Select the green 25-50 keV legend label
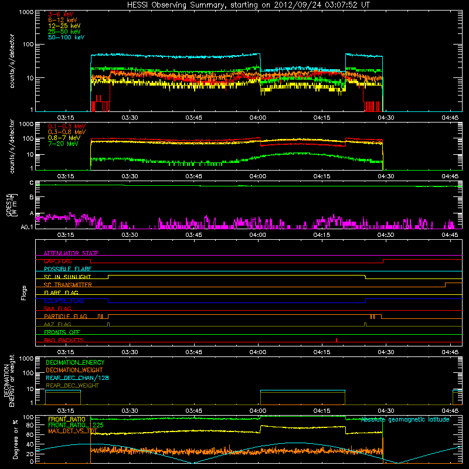Image resolution: width=469 pixels, height=469 pixels. click(x=64, y=32)
